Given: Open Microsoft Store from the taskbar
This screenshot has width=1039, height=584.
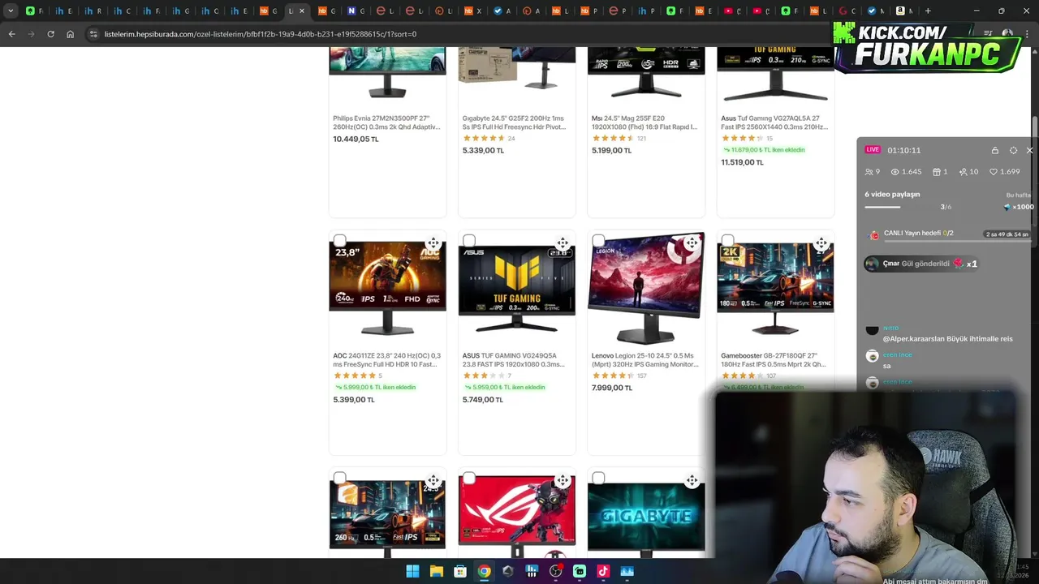Looking at the screenshot, I should (x=460, y=571).
